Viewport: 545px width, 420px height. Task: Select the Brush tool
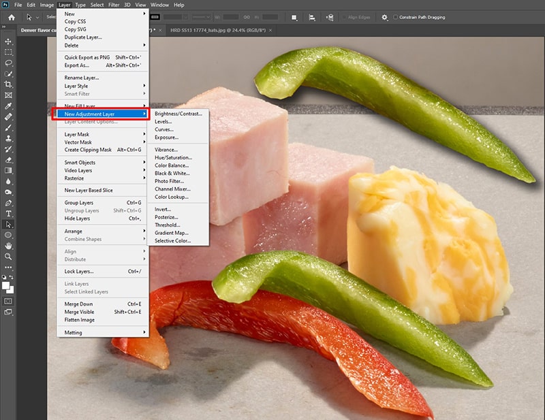pos(8,129)
